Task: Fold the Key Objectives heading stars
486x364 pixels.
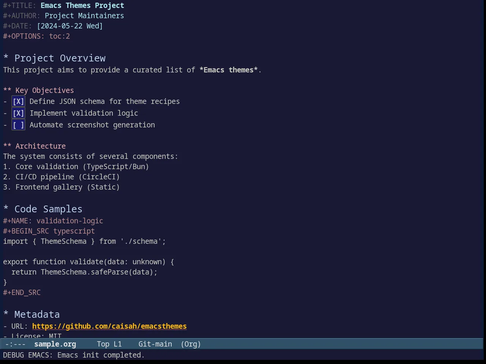Action: point(7,90)
